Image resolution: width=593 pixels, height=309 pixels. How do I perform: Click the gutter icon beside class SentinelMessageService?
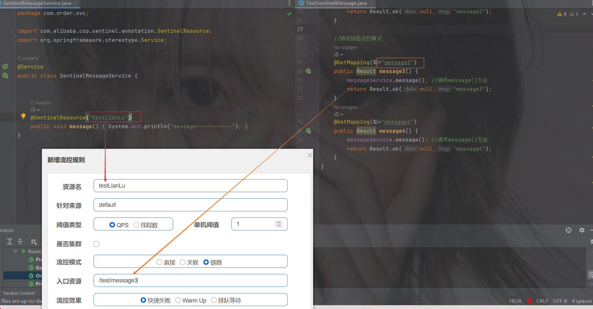pyautogui.click(x=5, y=76)
